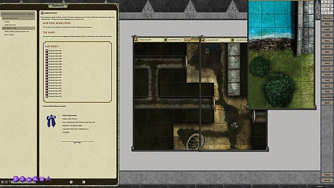Roll the purple d20 die

coord(16,179)
